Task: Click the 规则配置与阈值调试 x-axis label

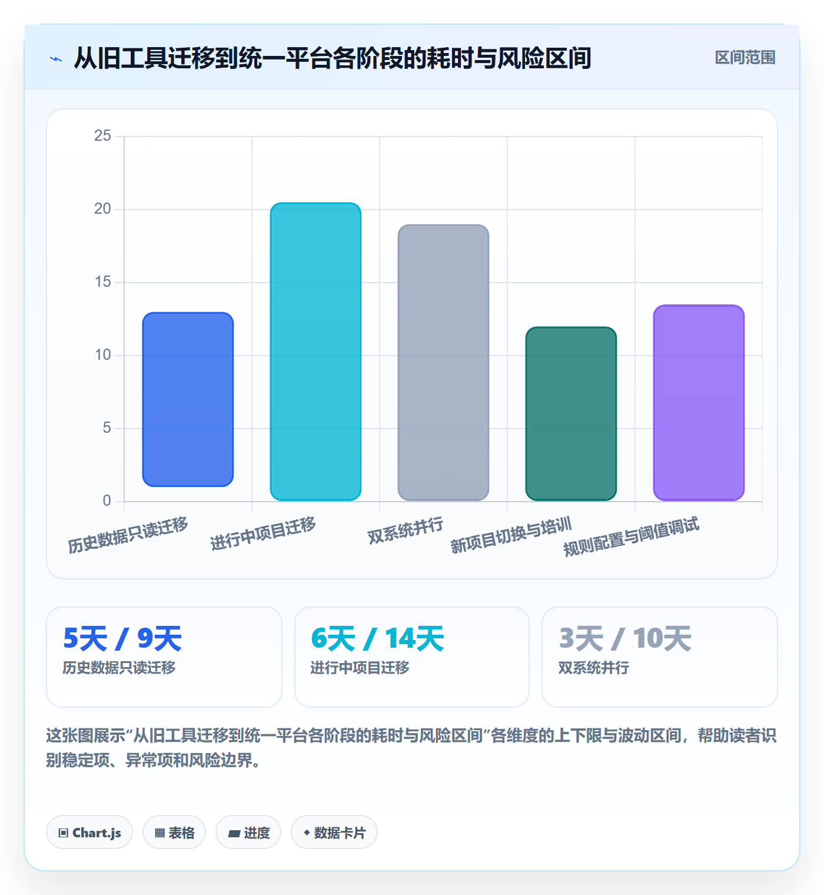Action: tap(631, 536)
